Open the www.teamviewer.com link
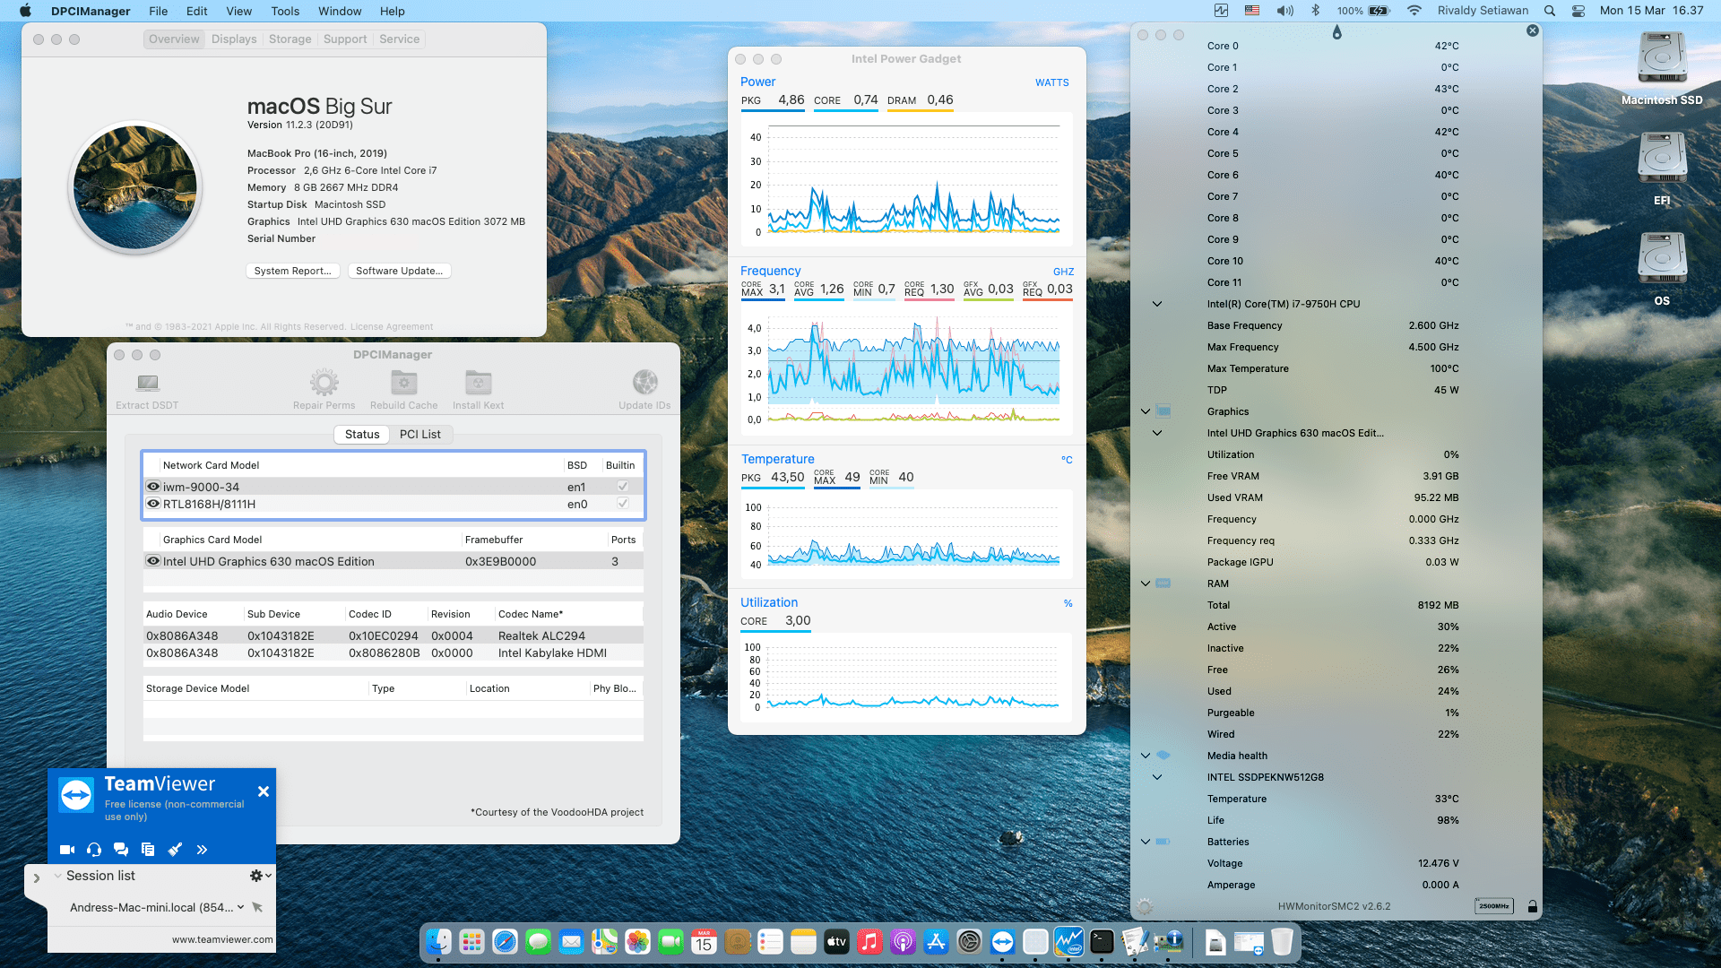This screenshot has width=1721, height=968. (x=222, y=939)
